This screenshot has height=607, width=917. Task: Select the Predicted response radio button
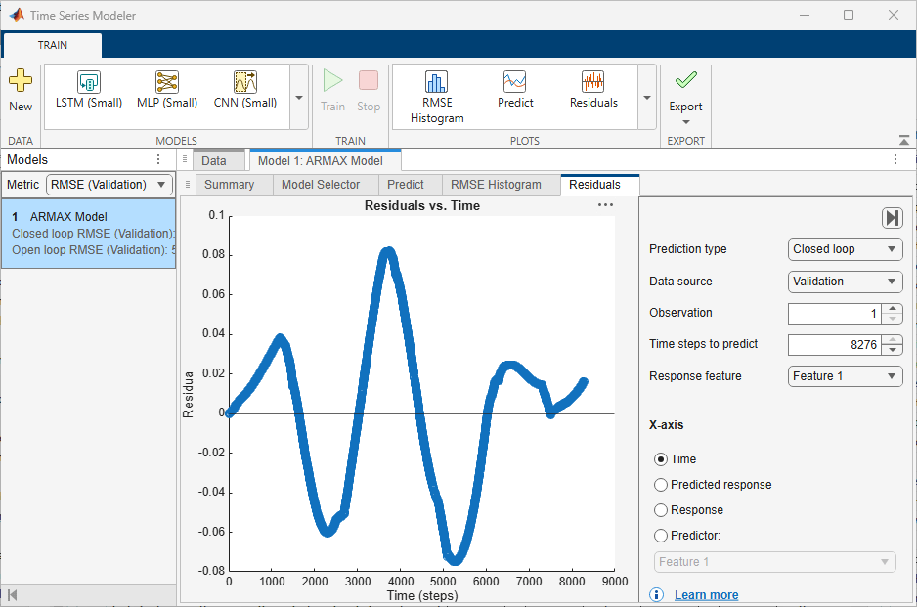pyautogui.click(x=660, y=485)
